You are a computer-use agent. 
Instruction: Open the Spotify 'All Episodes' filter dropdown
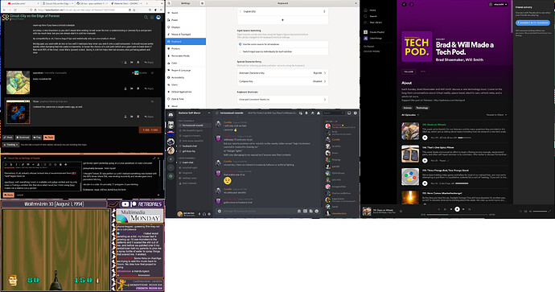tap(410, 115)
